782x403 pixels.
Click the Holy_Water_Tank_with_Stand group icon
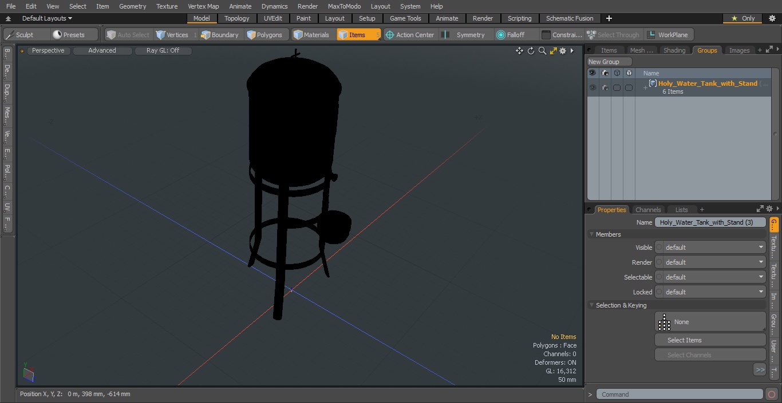tap(653, 83)
